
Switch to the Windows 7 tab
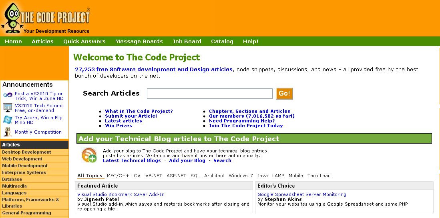tap(241, 176)
